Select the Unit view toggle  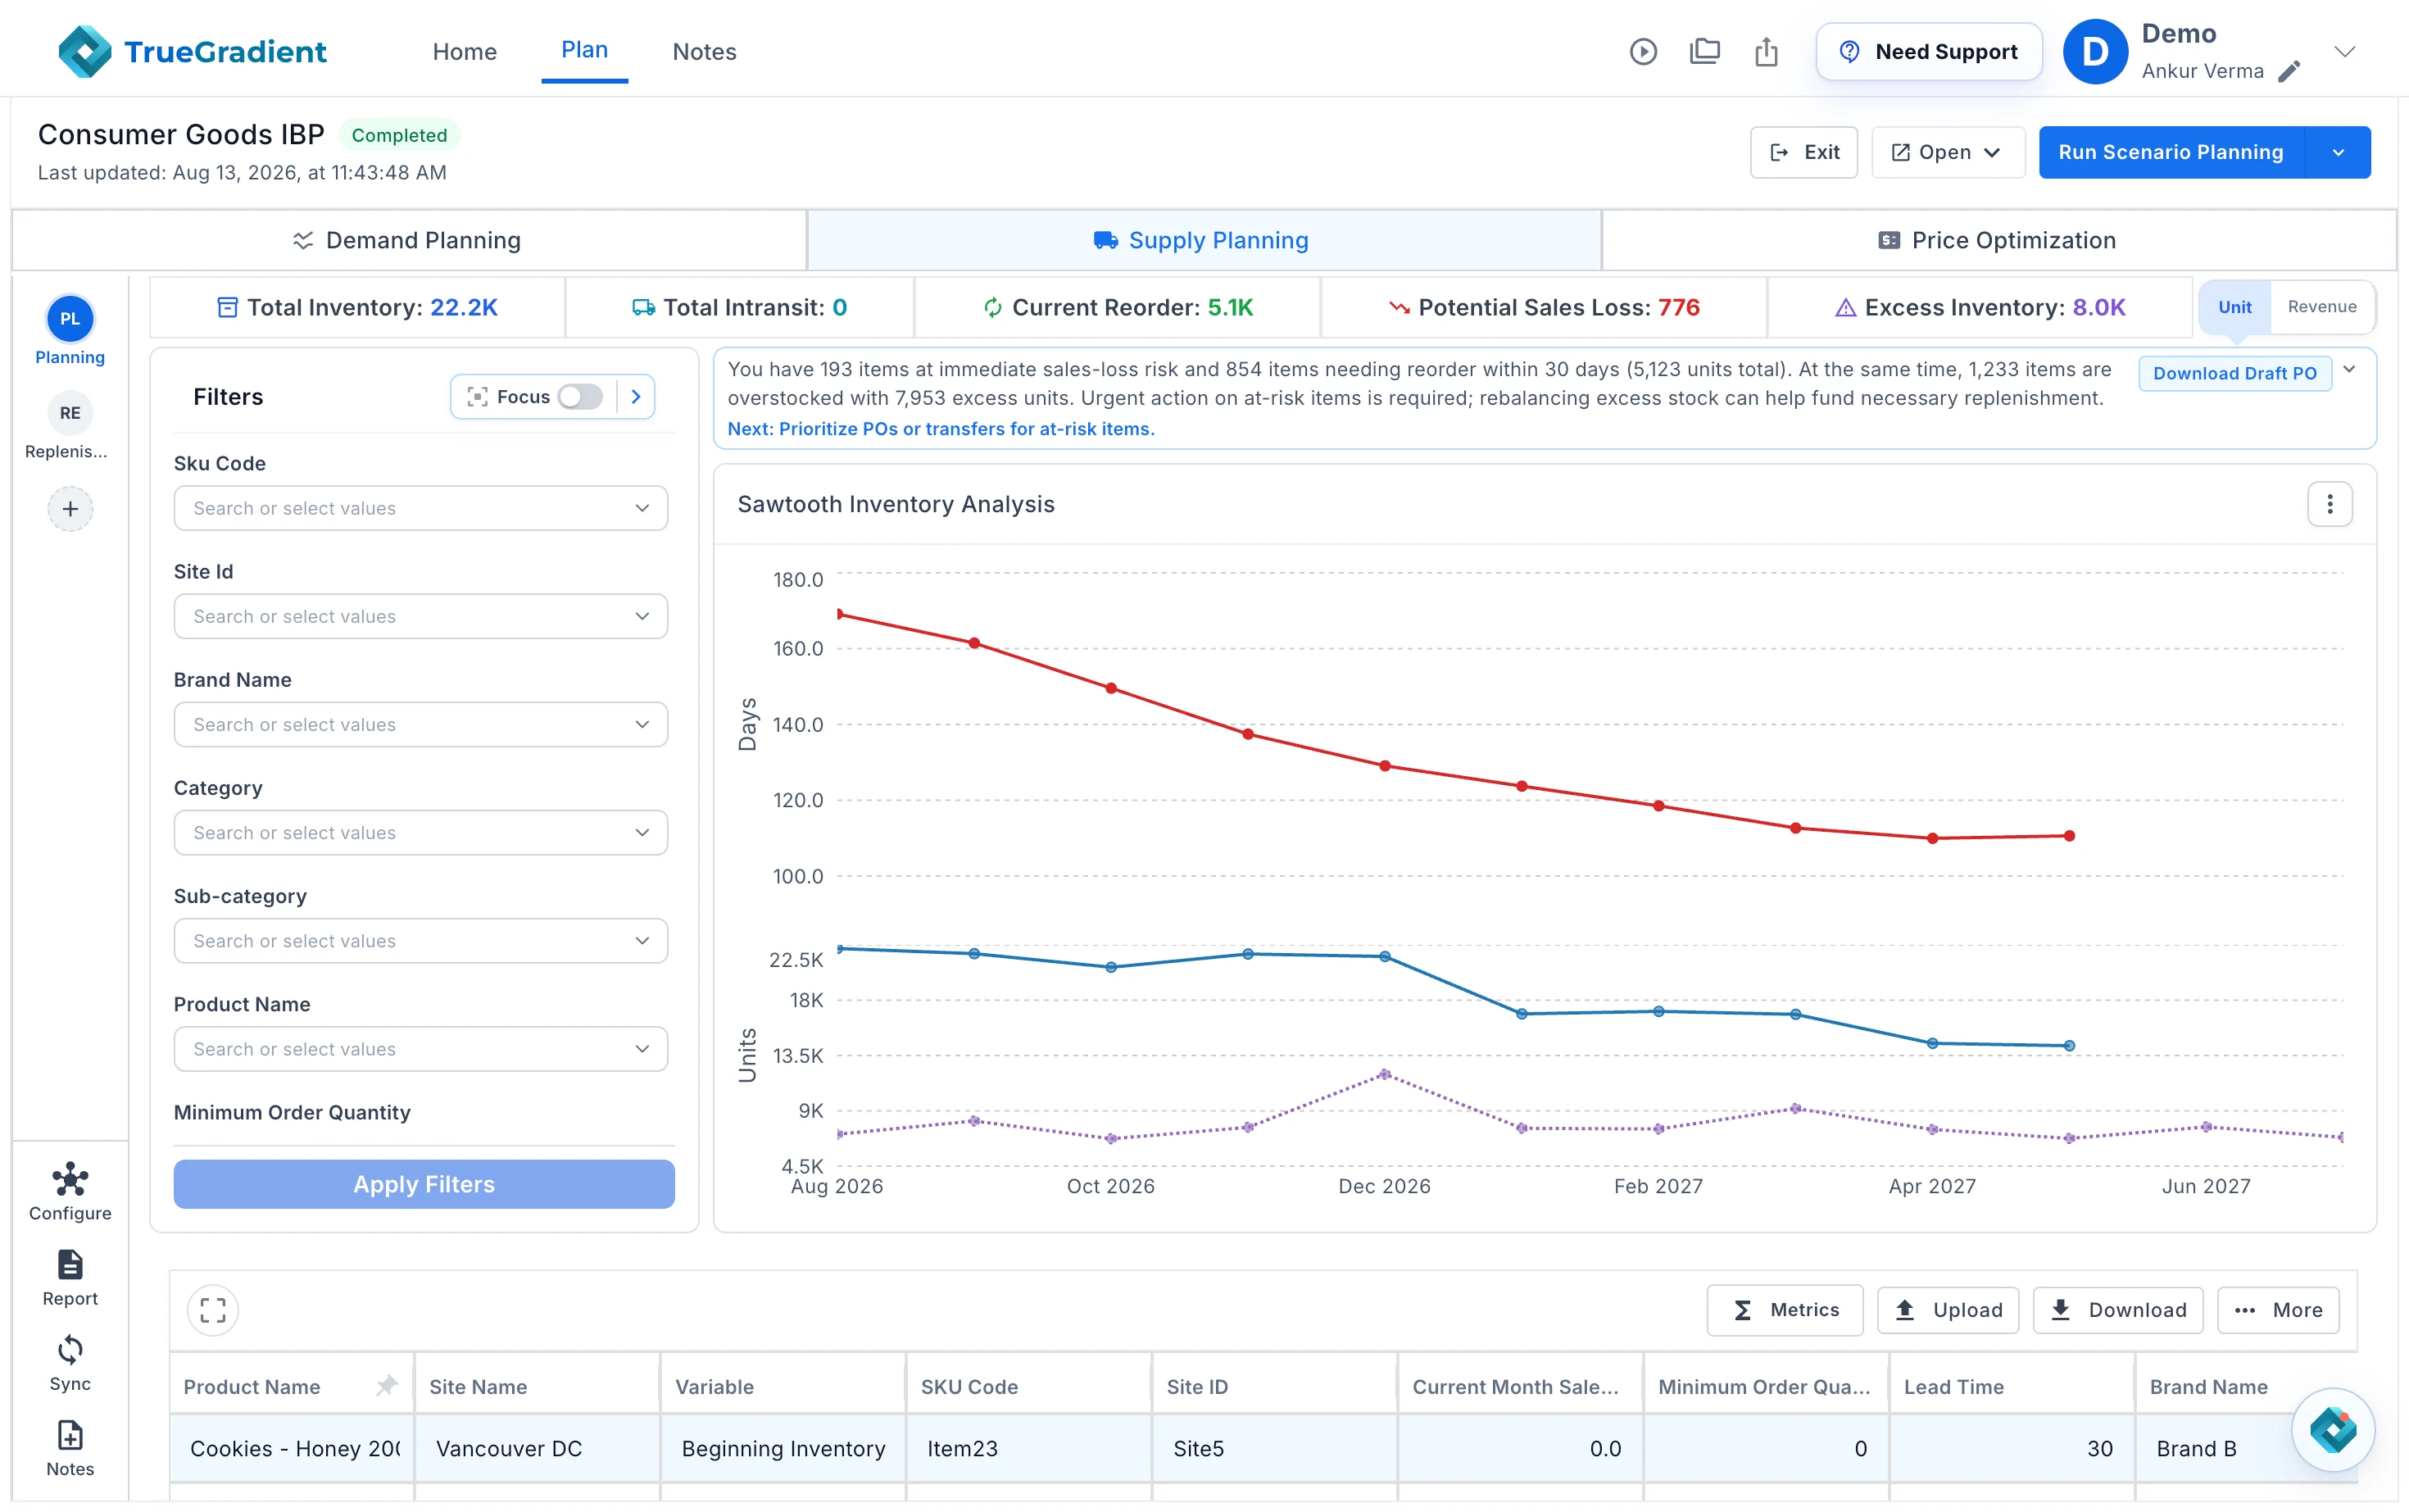coord(2235,307)
